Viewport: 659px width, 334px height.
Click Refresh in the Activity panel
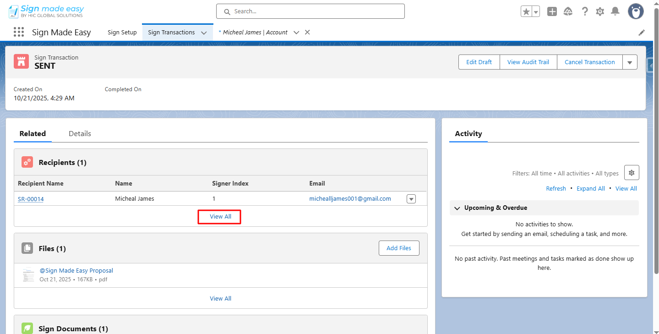pos(556,189)
